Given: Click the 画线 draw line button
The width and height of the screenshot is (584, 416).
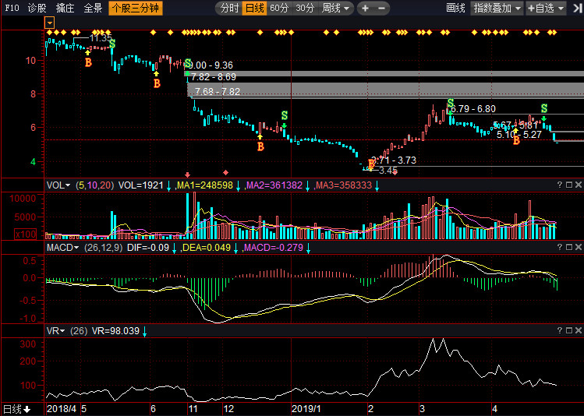Looking at the screenshot, I should pos(455,8).
